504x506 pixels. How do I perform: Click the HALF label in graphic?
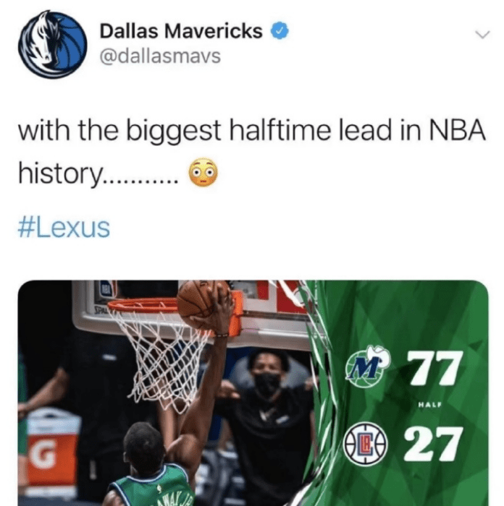pos(429,404)
